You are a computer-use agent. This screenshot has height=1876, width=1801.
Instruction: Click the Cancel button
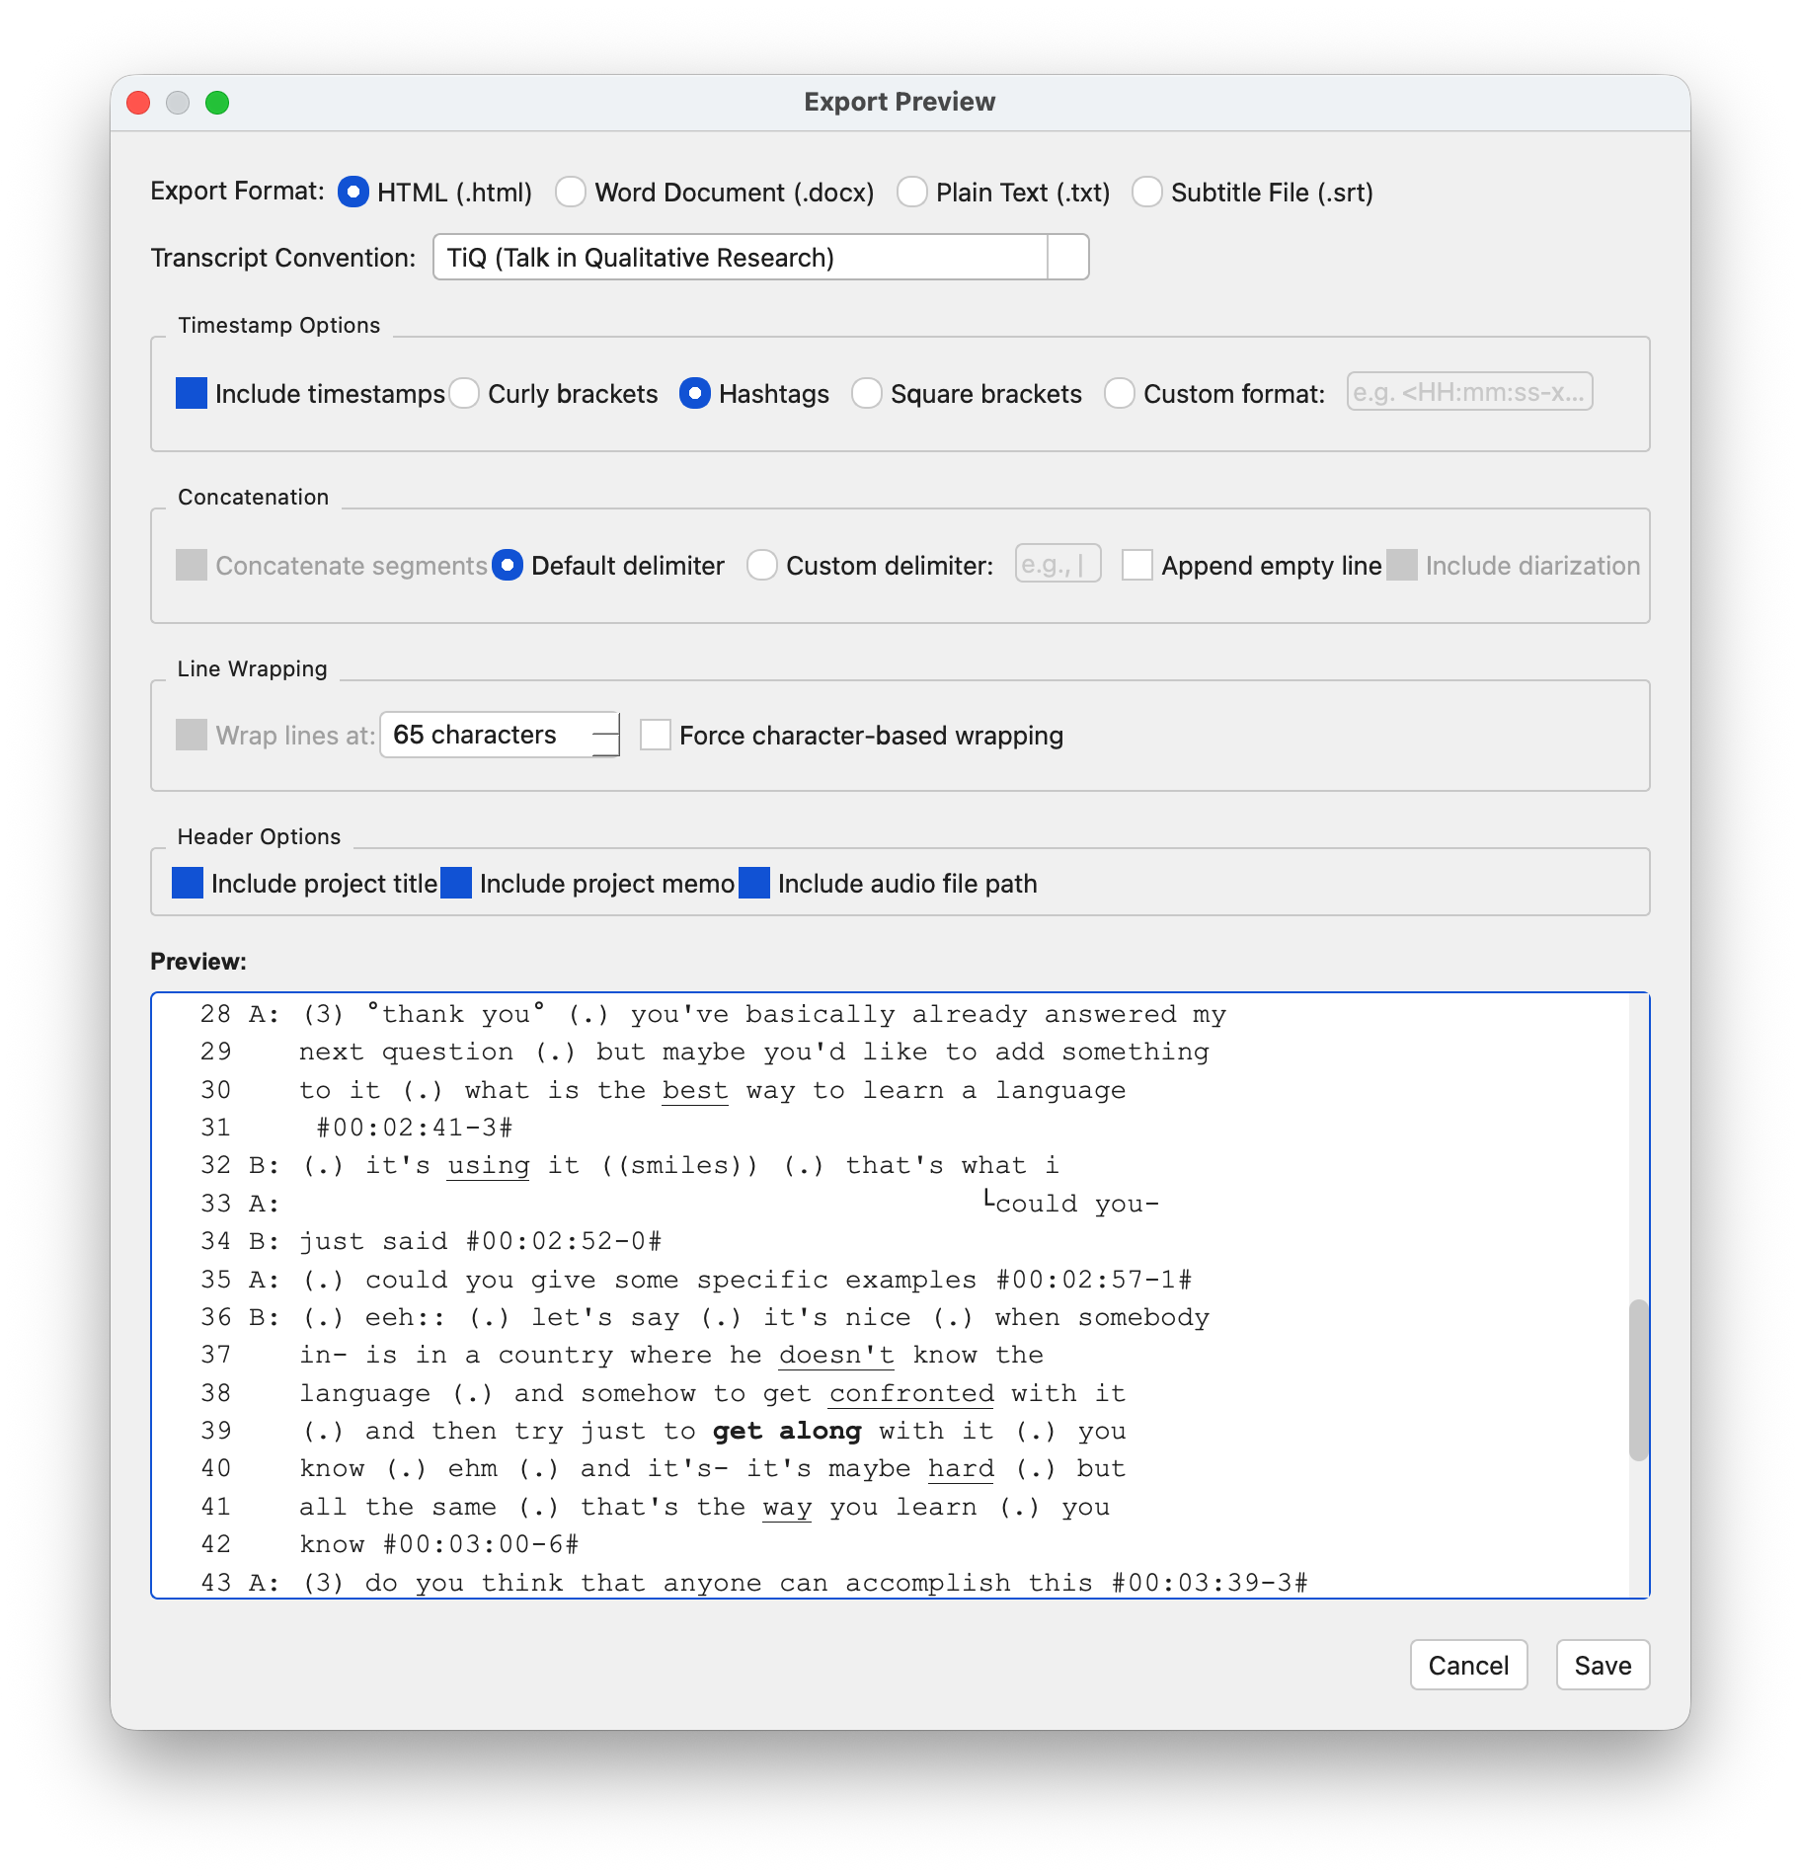[x=1468, y=1665]
